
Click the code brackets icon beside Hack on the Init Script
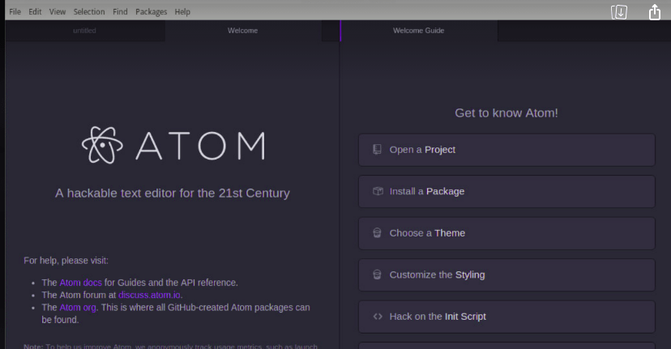click(378, 317)
